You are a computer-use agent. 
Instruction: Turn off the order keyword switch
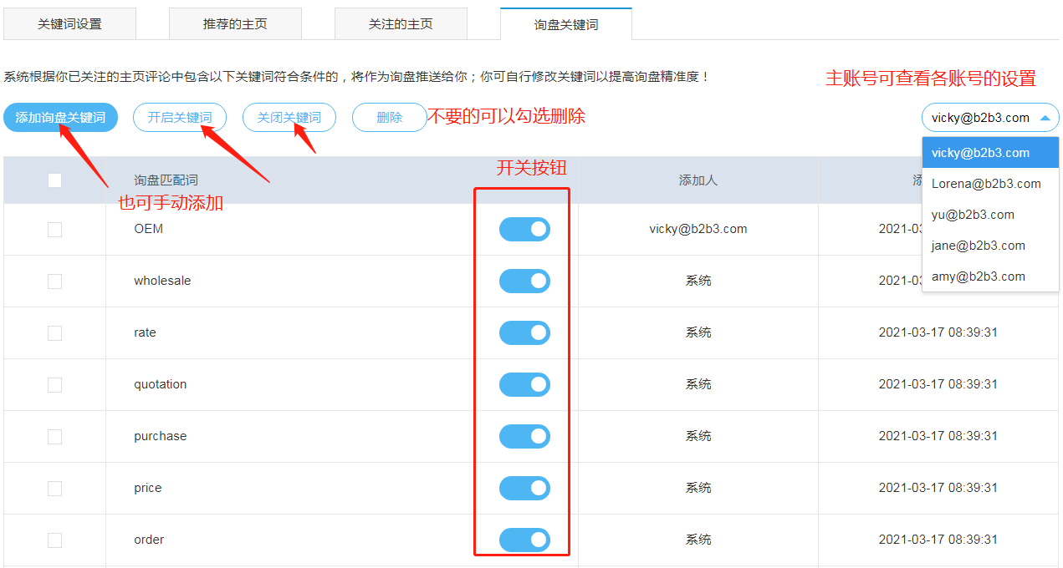click(x=524, y=540)
